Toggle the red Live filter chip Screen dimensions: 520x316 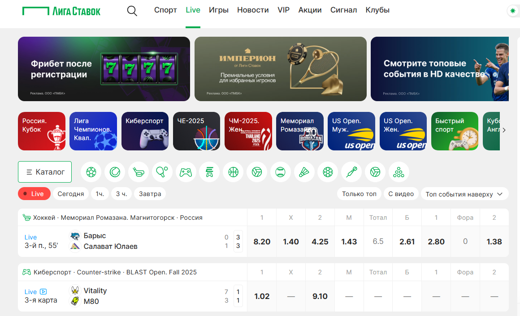pyautogui.click(x=34, y=194)
